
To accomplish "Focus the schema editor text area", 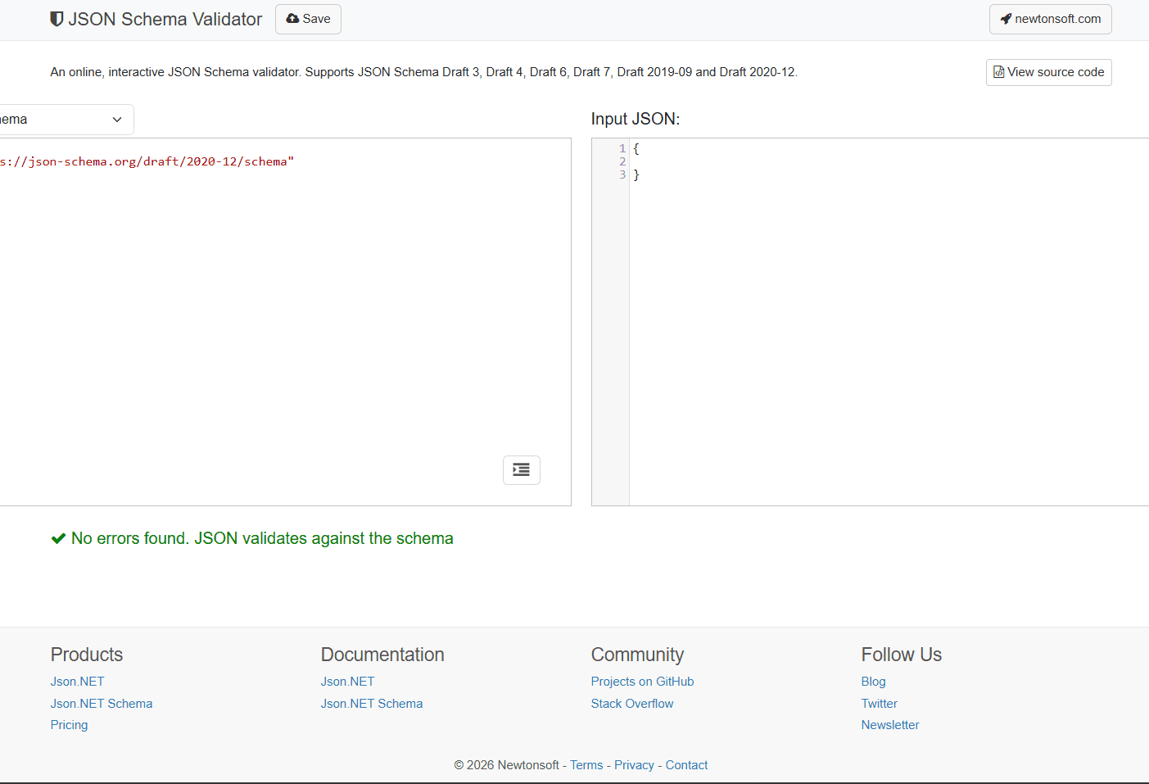I will click(285, 322).
